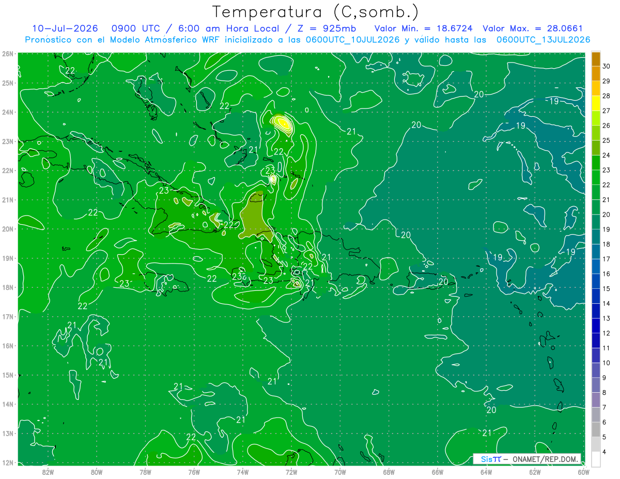Click the 'Valor Max. = 28.0661' readout
Screen dimensions: 620x479
533,28
